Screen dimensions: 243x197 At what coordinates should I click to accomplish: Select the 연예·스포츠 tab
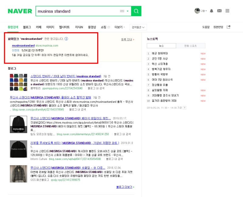click(190, 46)
